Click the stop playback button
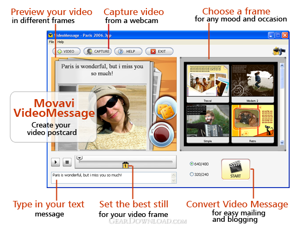The width and height of the screenshot is (295, 225). 67,162
